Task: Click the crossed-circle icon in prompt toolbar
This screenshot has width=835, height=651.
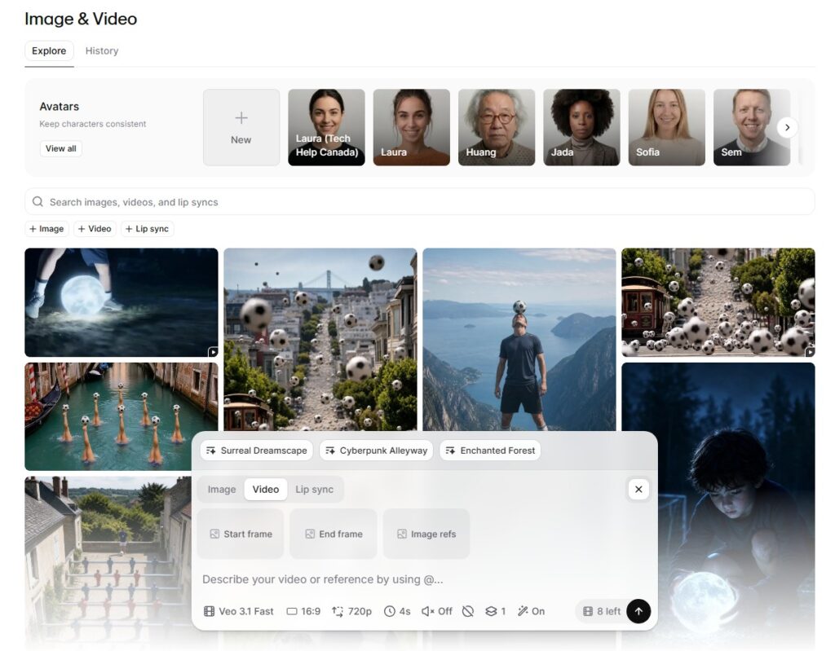Action: coord(468,611)
